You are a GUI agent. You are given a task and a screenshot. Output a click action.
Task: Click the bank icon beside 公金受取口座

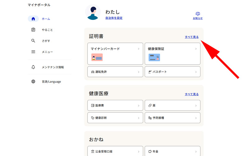click(93, 151)
